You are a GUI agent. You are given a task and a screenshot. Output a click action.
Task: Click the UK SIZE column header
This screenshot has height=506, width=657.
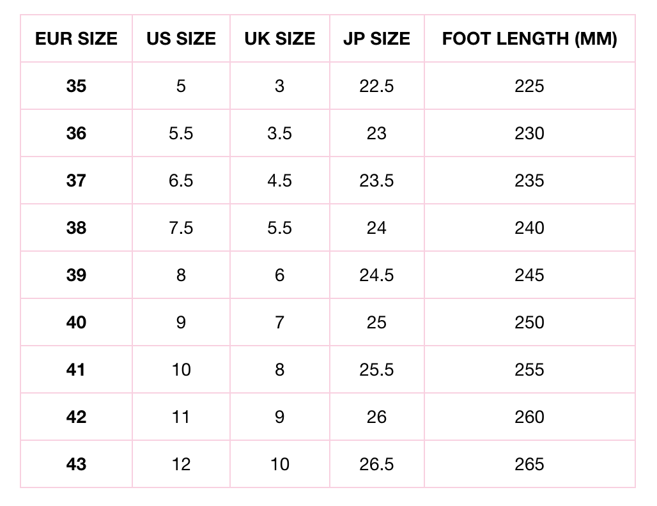coord(279,39)
